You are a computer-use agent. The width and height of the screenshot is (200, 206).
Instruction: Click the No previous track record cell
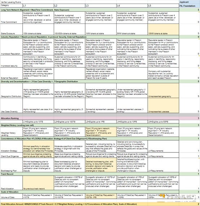[x=38, y=183]
